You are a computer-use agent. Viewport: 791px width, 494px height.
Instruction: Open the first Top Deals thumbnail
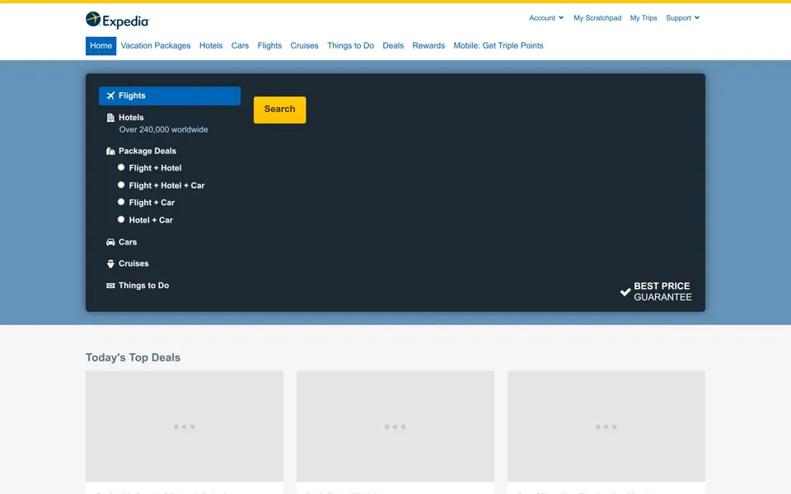[x=185, y=426]
